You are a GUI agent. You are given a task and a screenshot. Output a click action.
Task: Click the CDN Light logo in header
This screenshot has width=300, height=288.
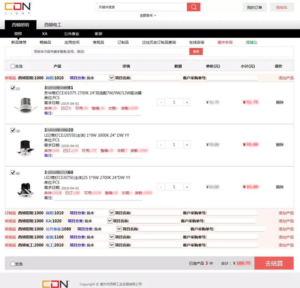[x=18, y=8]
